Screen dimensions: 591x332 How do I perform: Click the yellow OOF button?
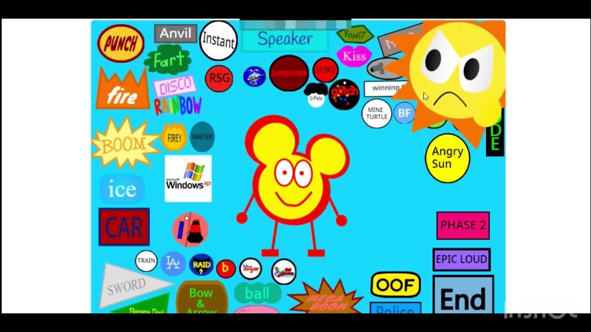[x=396, y=285]
